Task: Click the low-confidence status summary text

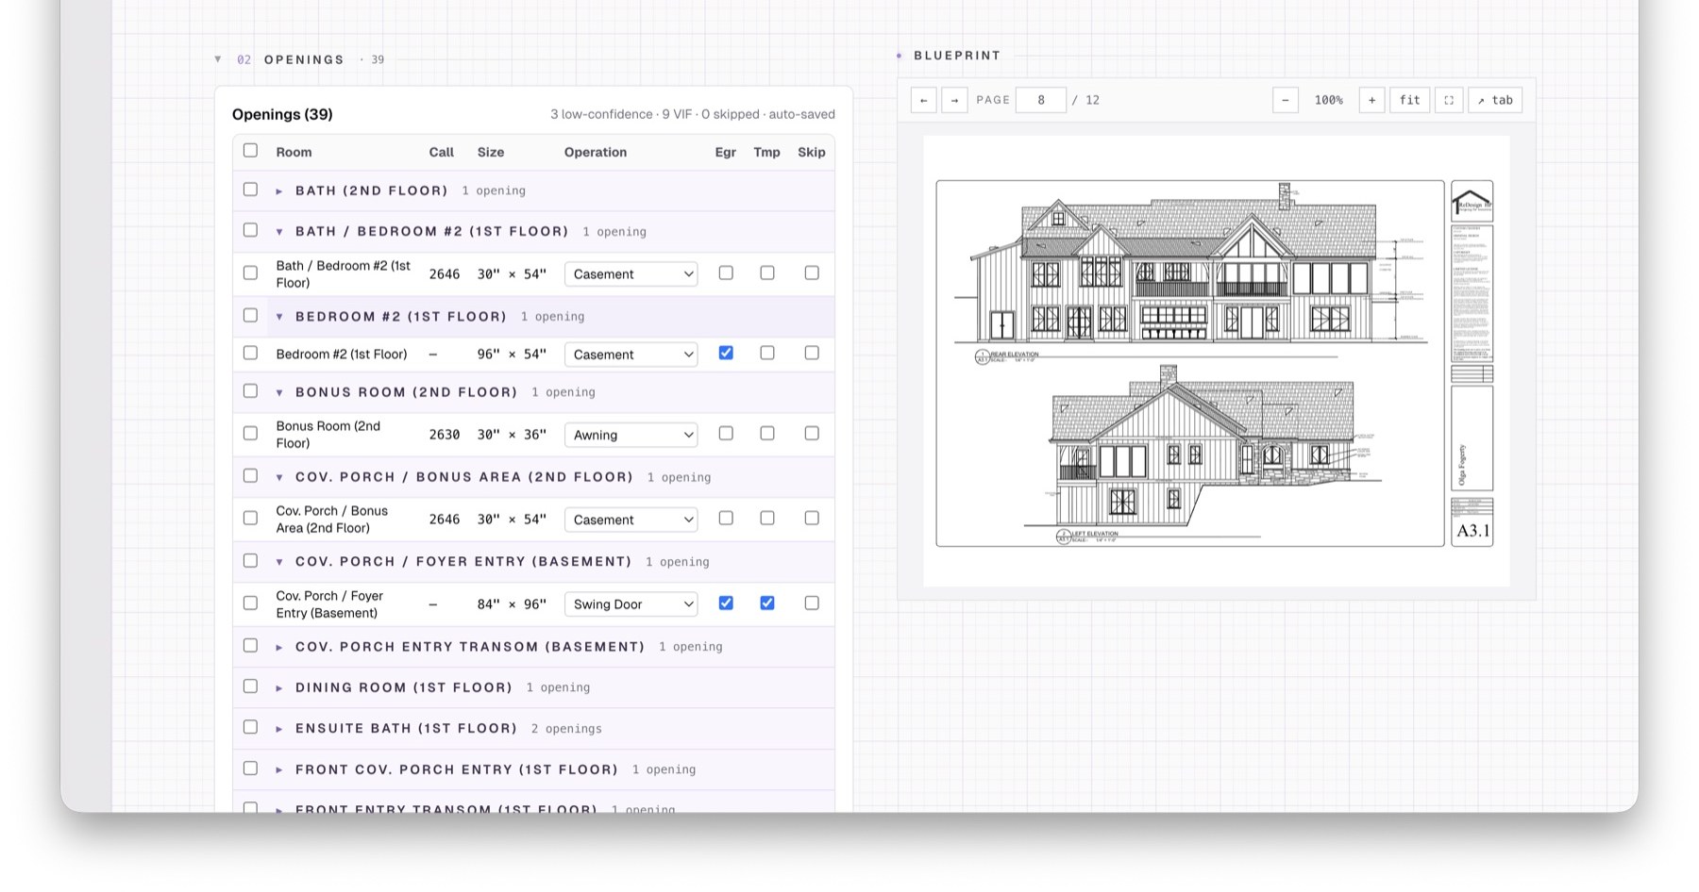Action: (601, 114)
